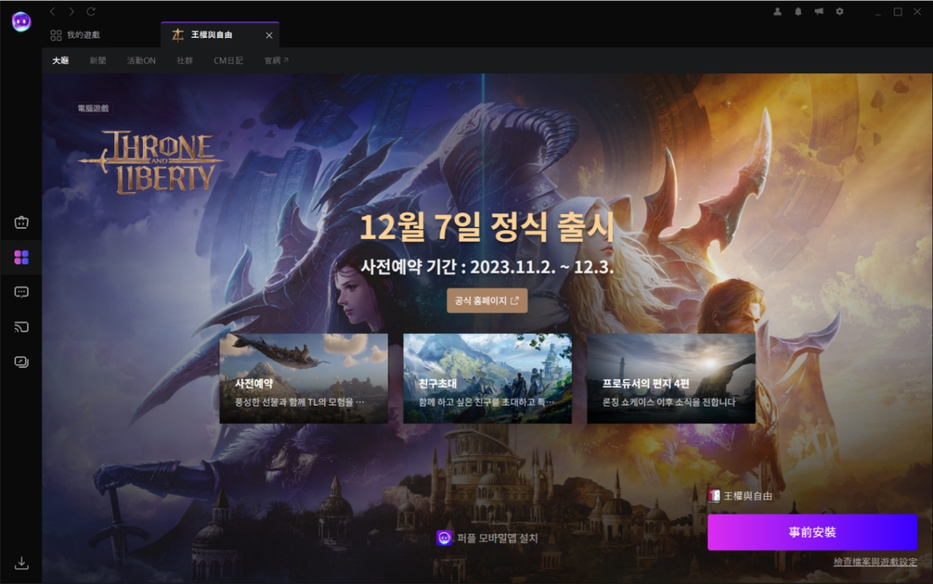Open the 官網 external link
Screen dimensions: 933x584
tap(277, 60)
